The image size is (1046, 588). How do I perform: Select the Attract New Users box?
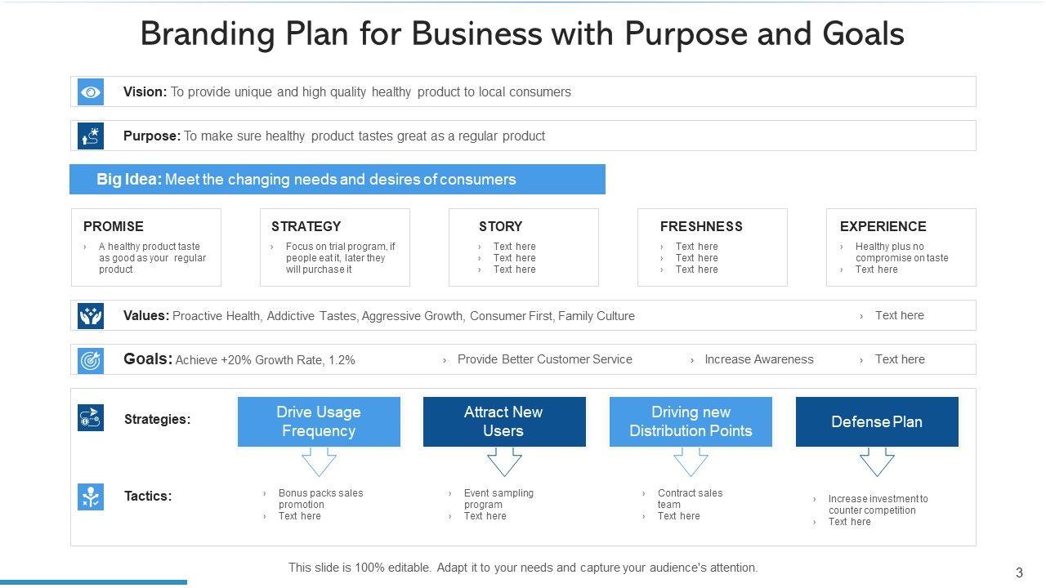pos(504,421)
